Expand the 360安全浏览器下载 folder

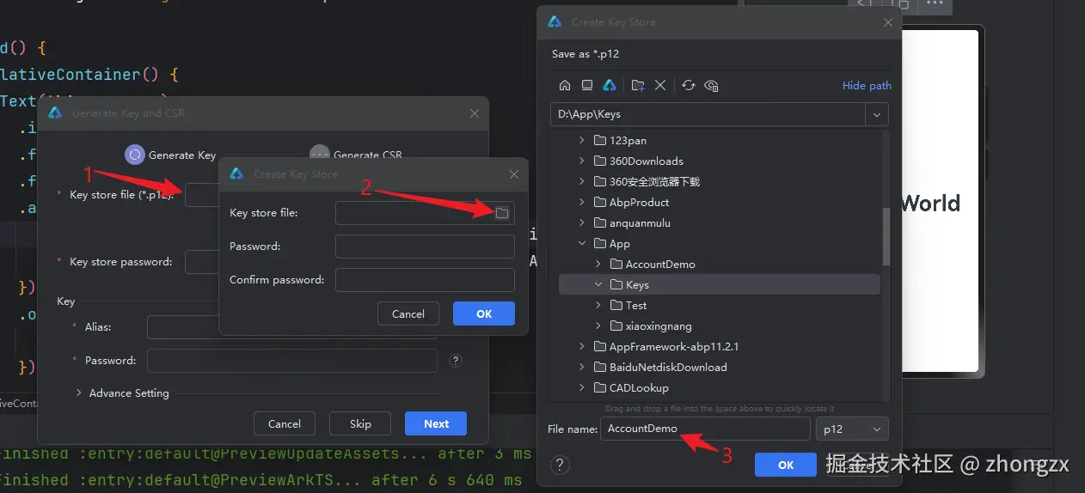point(582,182)
